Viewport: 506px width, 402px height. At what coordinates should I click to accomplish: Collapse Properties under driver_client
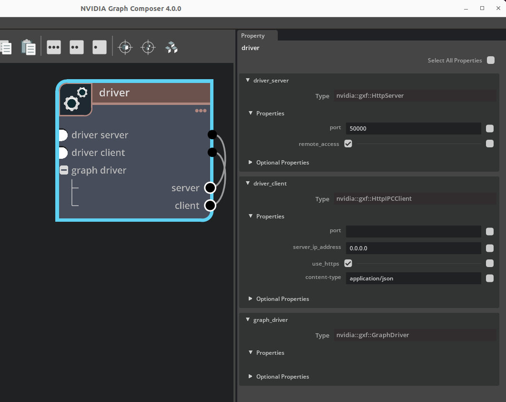(x=251, y=216)
